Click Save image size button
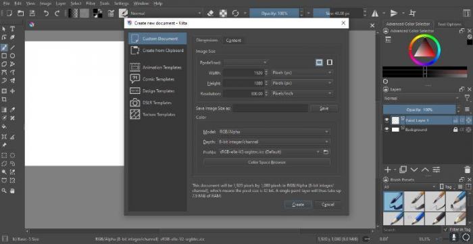Image resolution: width=473 pixels, height=244 pixels. [x=324, y=108]
